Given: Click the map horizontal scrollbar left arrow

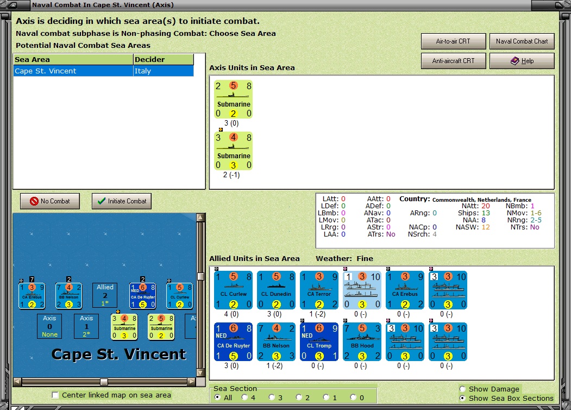Looking at the screenshot, I should coord(17,382).
